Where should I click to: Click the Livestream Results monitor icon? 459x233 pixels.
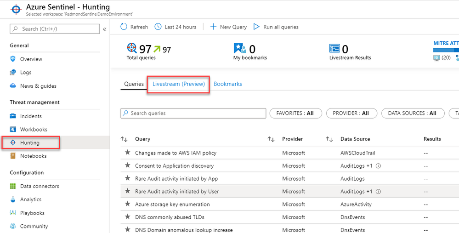[x=334, y=48]
